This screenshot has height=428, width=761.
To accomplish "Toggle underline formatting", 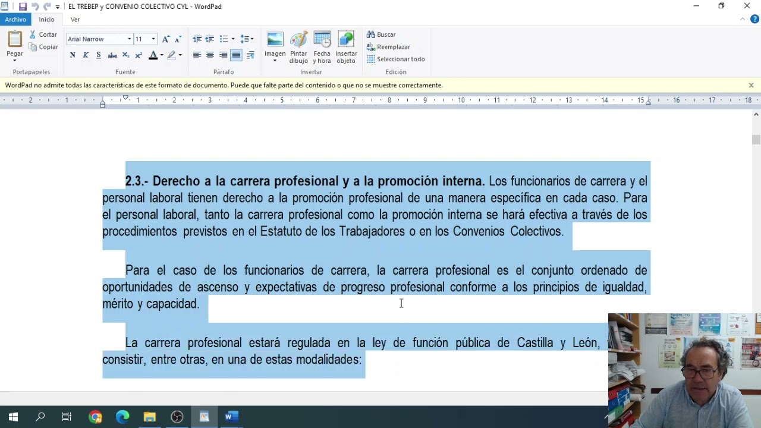I will [x=98, y=55].
